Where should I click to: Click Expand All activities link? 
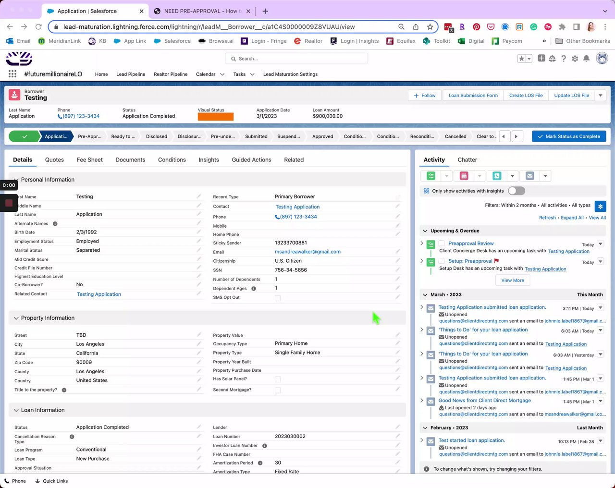572,218
